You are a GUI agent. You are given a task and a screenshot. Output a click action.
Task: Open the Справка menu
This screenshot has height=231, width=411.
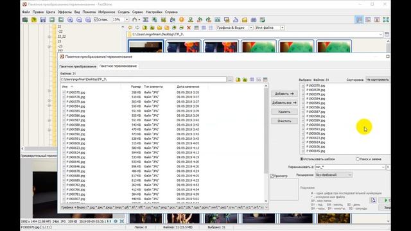171,12
